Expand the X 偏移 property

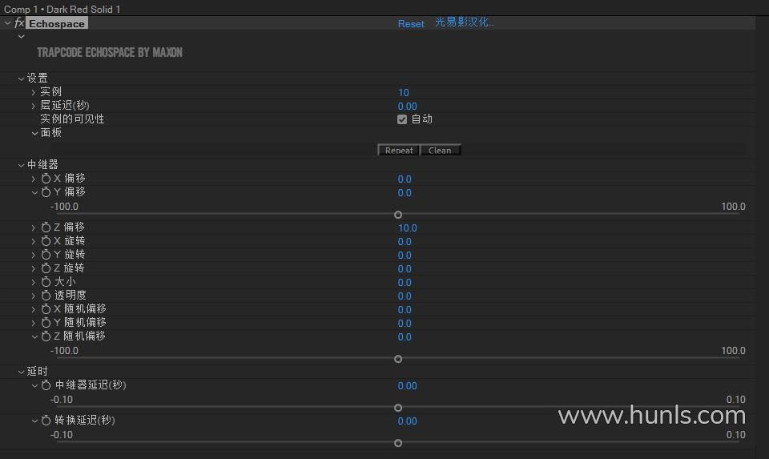pos(34,179)
